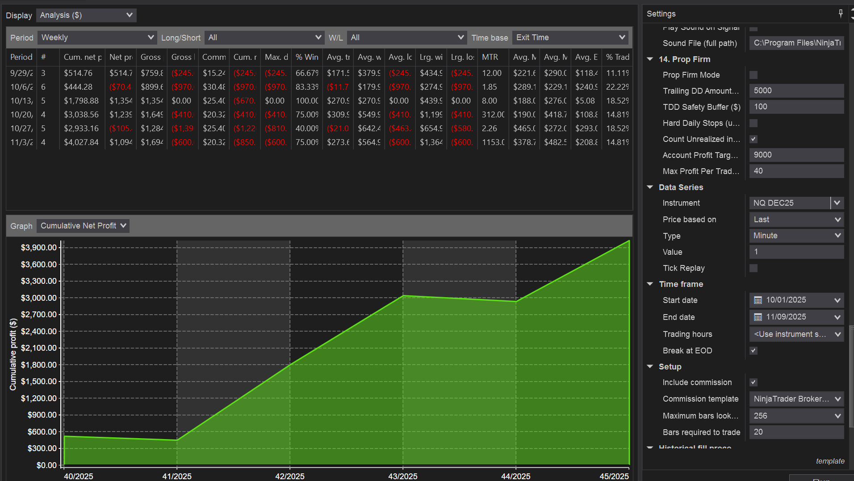This screenshot has height=481, width=854.
Task: Open the Time base Exit Time dropdown
Action: (x=570, y=37)
